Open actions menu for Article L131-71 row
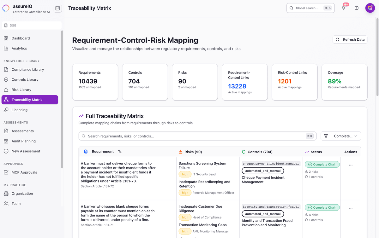 pyautogui.click(x=351, y=208)
